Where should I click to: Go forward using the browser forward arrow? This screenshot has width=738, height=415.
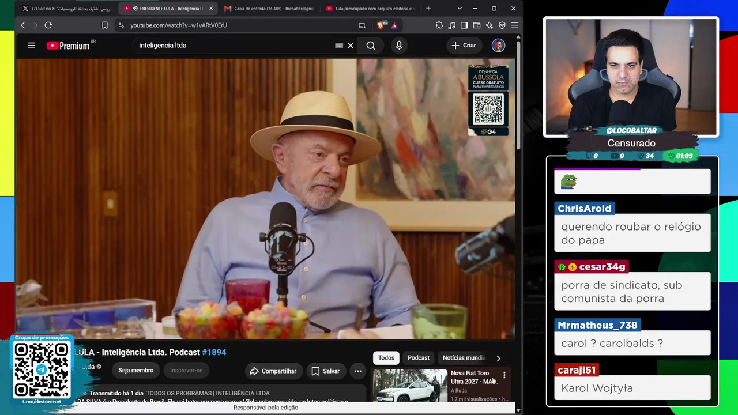pyautogui.click(x=35, y=25)
